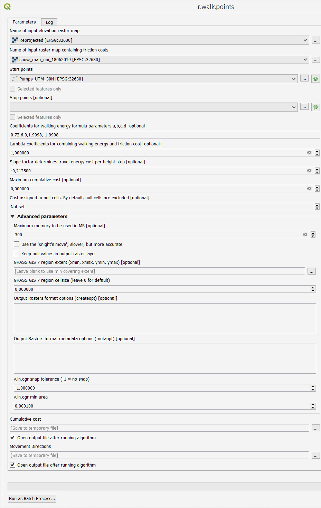Collapse the Advanced parameters section
This screenshot has width=321, height=508.
(x=12, y=216)
